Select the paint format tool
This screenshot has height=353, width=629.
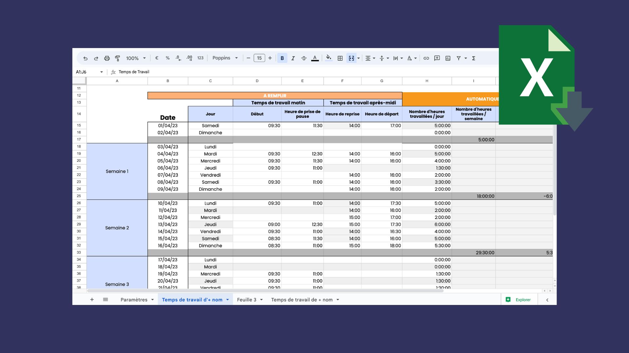click(x=117, y=58)
